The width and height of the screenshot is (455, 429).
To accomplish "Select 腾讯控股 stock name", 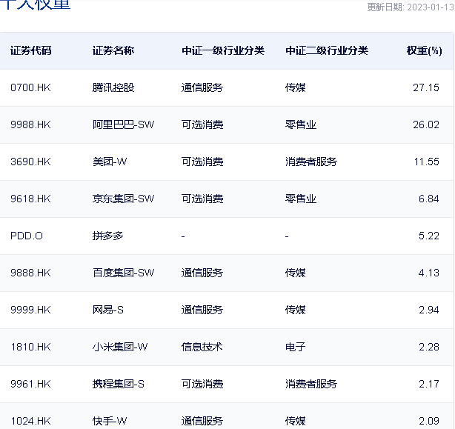I will click(113, 87).
